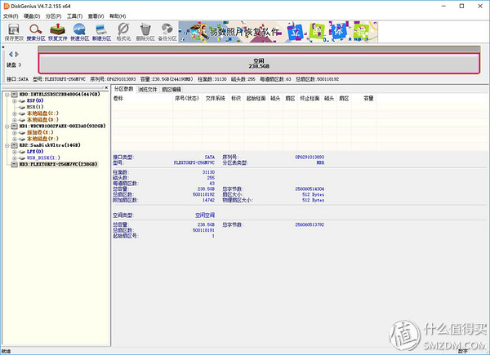Click the drive icon beside USB_DISK(I:)

21,158
